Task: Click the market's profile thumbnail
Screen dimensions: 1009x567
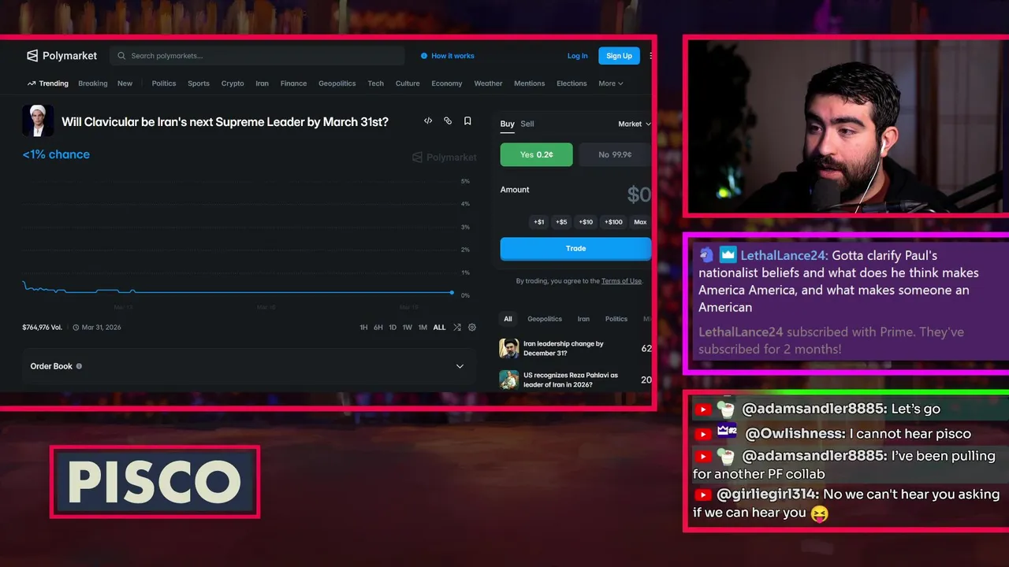Action: tap(38, 120)
